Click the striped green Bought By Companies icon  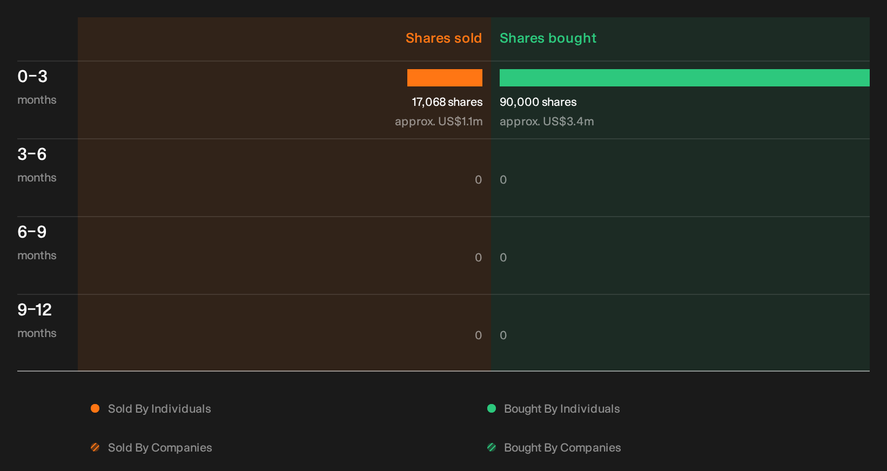(x=492, y=447)
